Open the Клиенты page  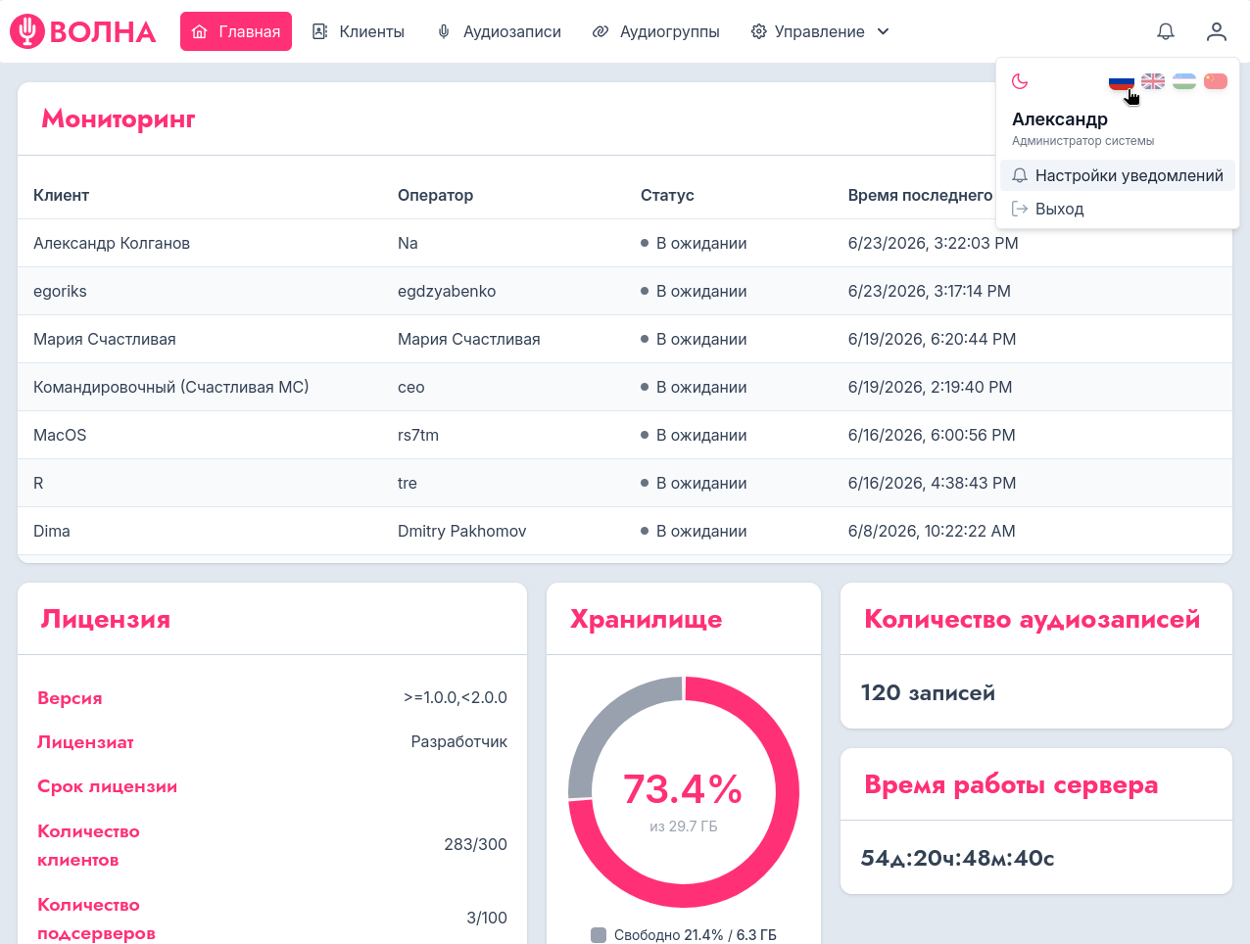point(359,31)
